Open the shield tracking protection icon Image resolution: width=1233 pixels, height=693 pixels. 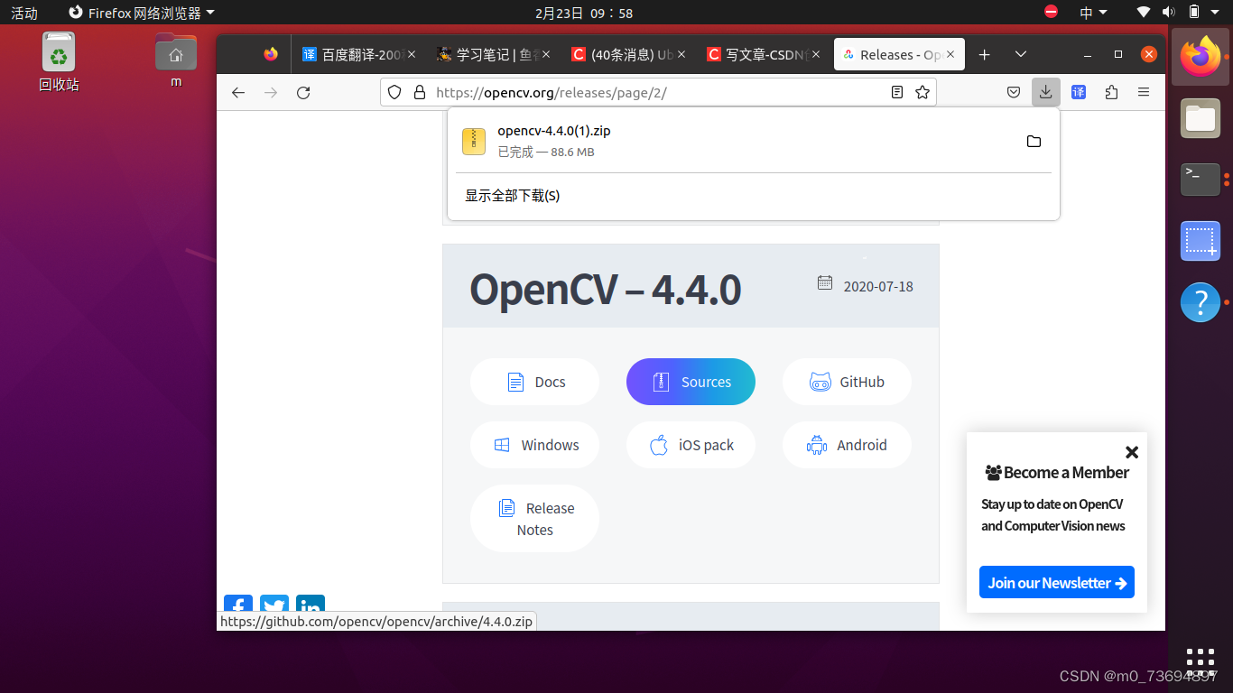click(x=394, y=92)
